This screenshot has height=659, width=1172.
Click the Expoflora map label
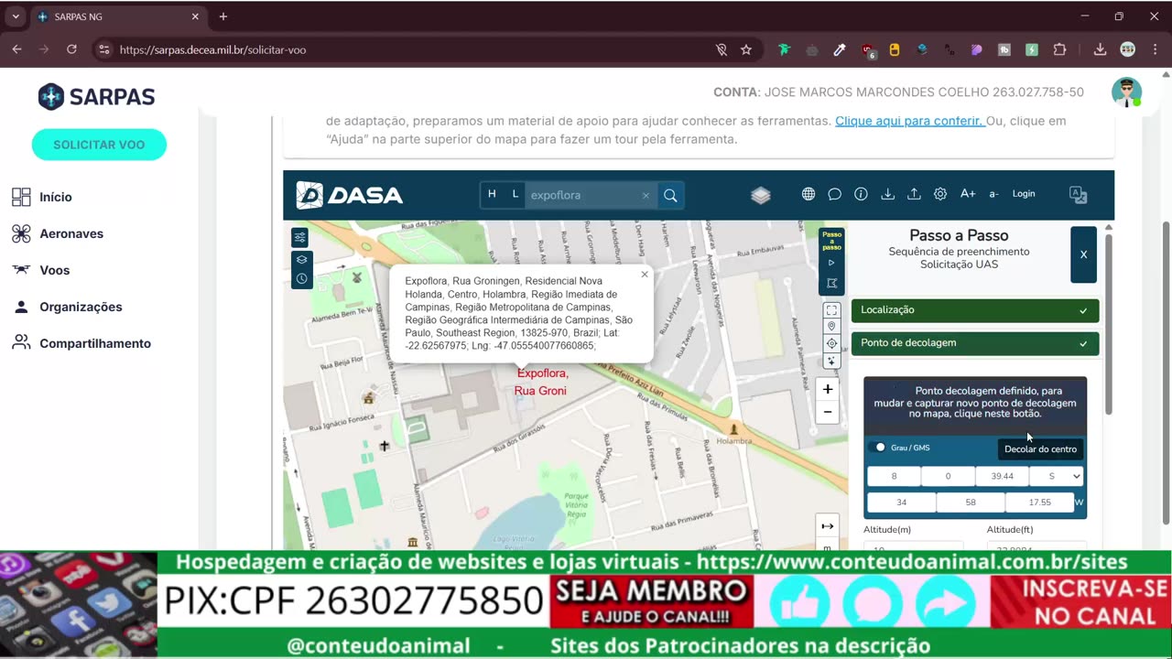coord(541,382)
